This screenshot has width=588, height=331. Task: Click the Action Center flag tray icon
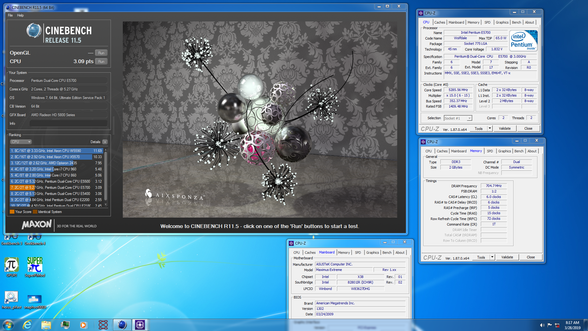tap(550, 325)
